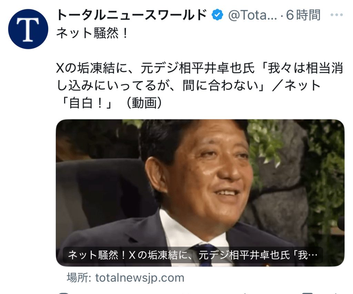Screen dimensions: 353x294
Task: Visit the totalnewsjp.com source link
Action: tap(140, 278)
